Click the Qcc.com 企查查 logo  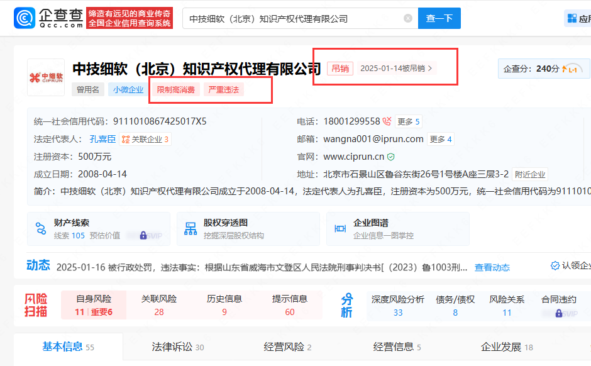pos(48,18)
